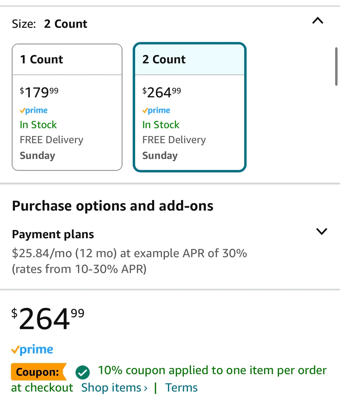The height and width of the screenshot is (399, 340).
Task: Tap In Stock text in 2 Count card
Action: pos(161,125)
